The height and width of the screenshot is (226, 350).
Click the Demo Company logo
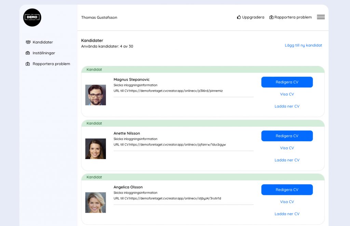pyautogui.click(x=32, y=17)
